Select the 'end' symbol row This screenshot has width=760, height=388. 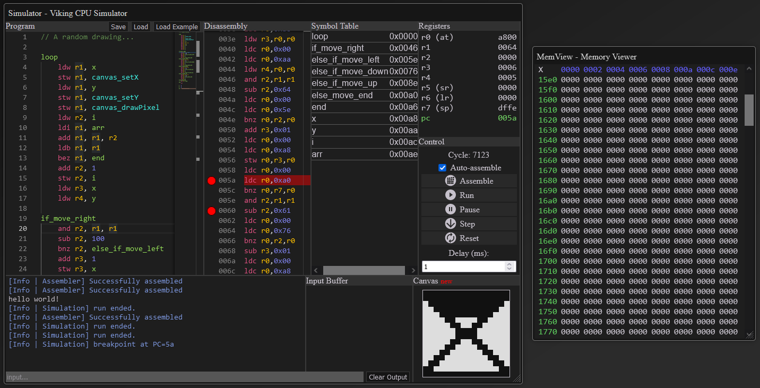click(x=365, y=107)
